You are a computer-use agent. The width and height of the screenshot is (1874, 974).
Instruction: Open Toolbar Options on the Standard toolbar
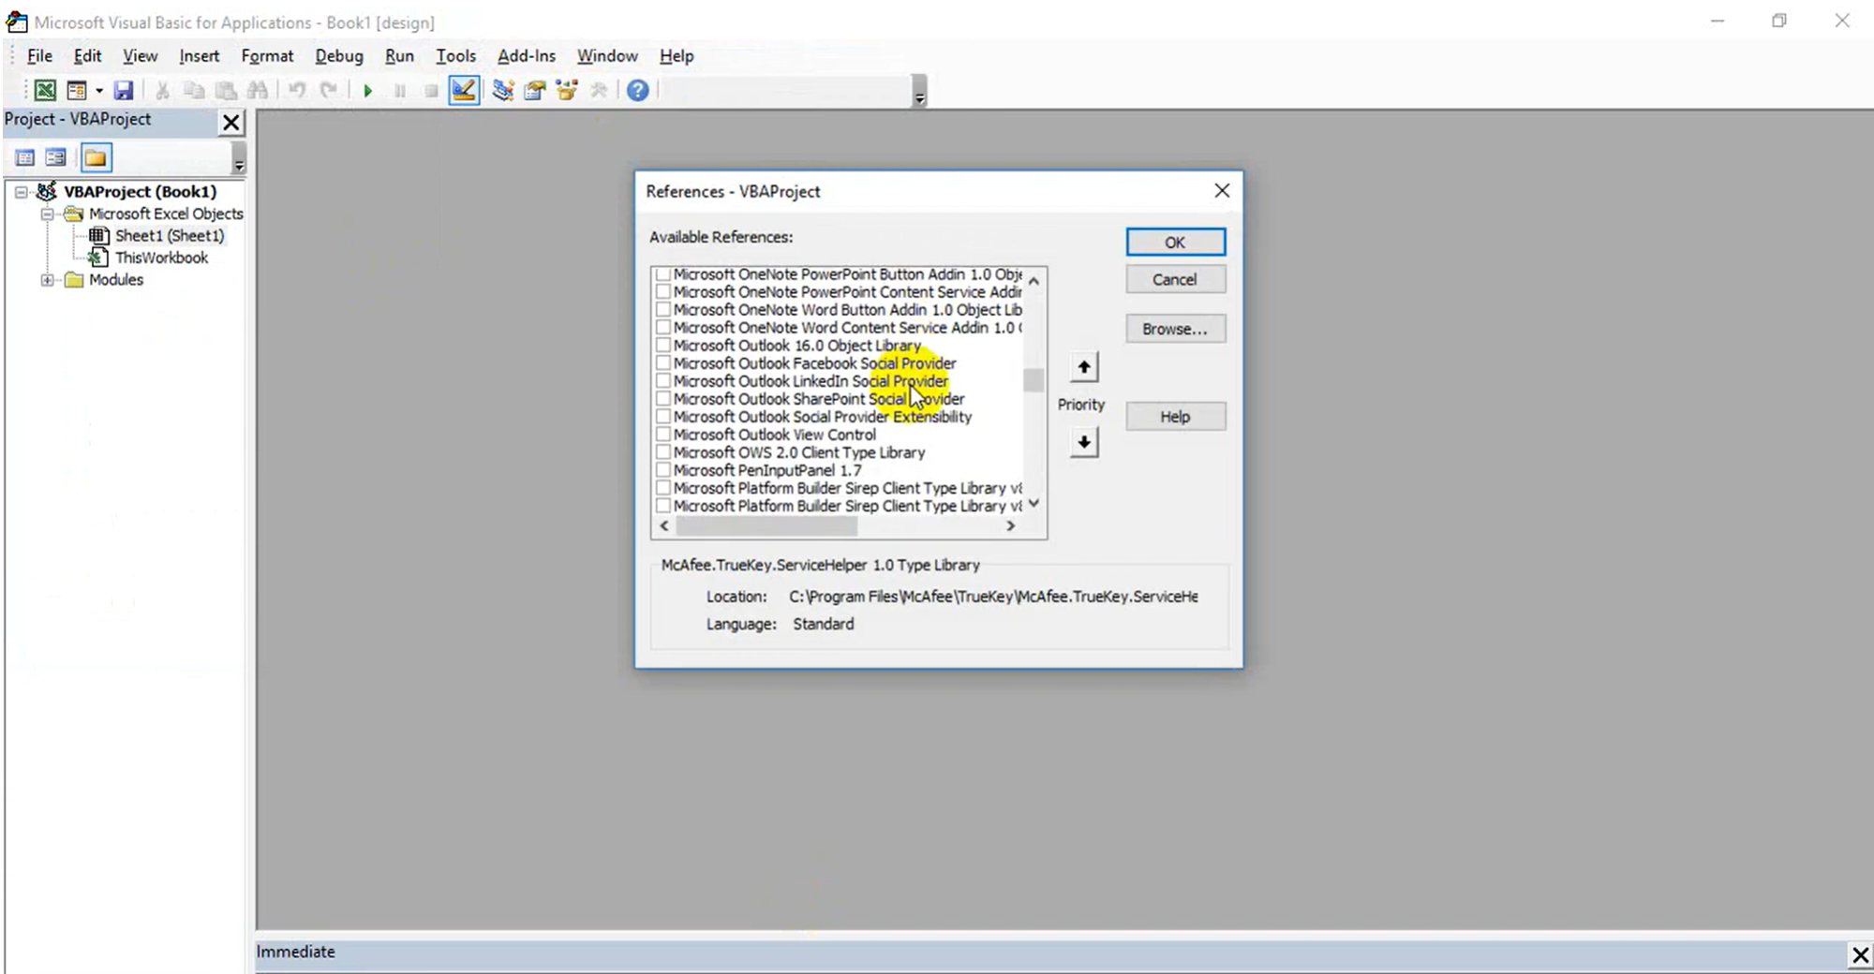(x=919, y=92)
